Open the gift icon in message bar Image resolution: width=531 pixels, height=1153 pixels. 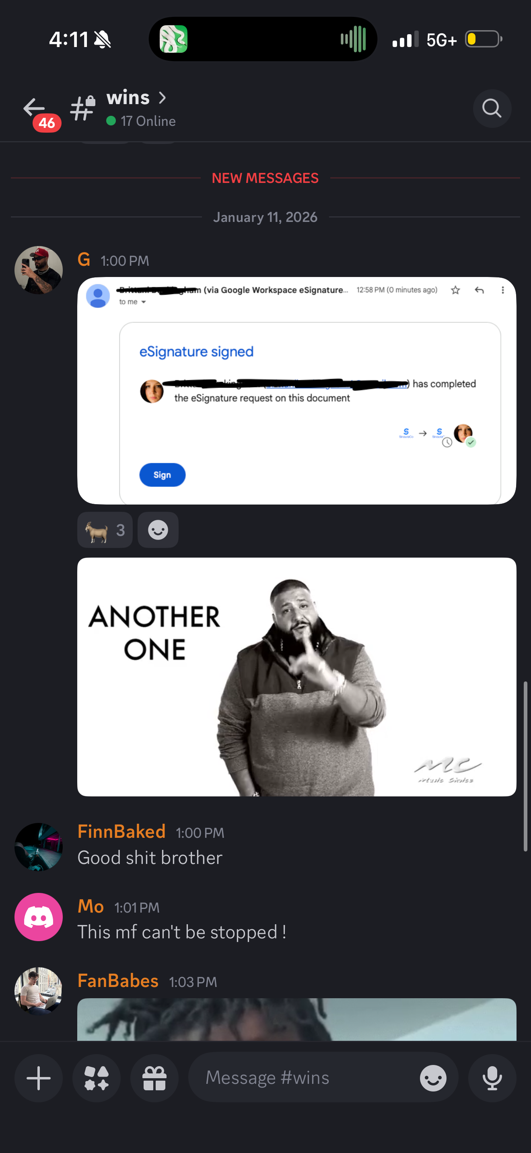point(154,1078)
